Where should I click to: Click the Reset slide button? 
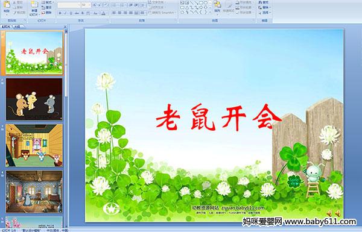point(47,8)
